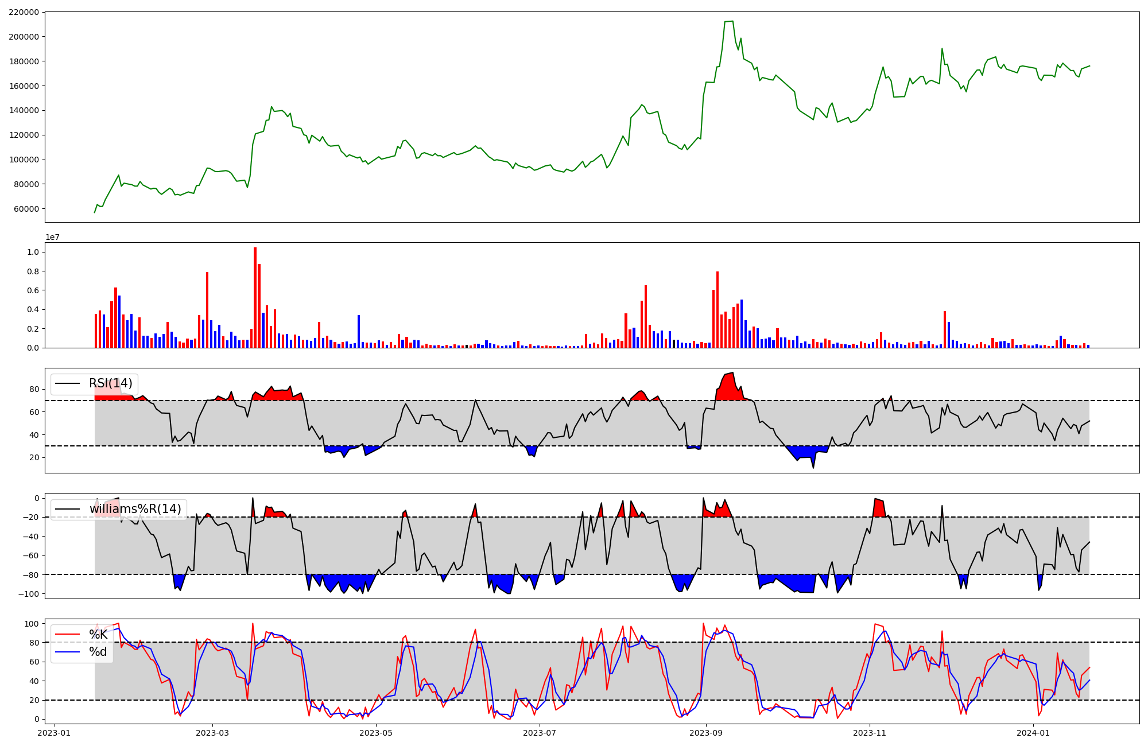1148x746 pixels.
Task: Click the %K legend text
Action: point(98,635)
